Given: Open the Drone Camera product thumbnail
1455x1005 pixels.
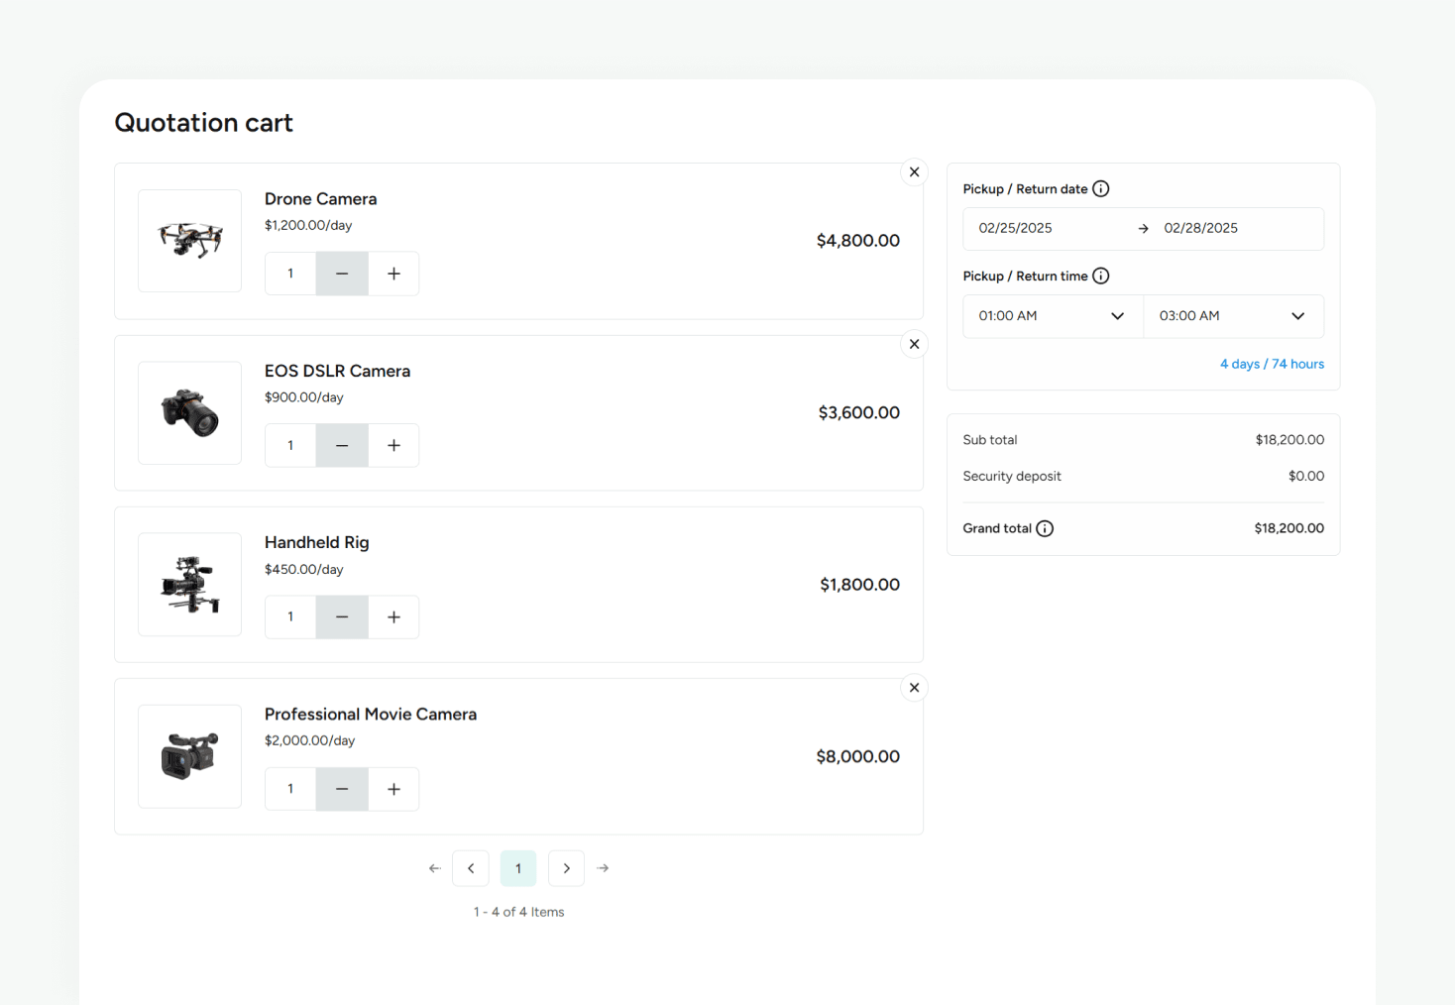Looking at the screenshot, I should coord(189,241).
